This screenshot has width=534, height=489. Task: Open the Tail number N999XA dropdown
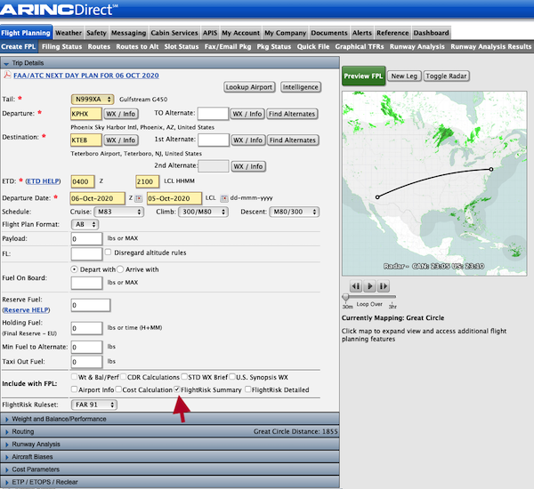93,99
